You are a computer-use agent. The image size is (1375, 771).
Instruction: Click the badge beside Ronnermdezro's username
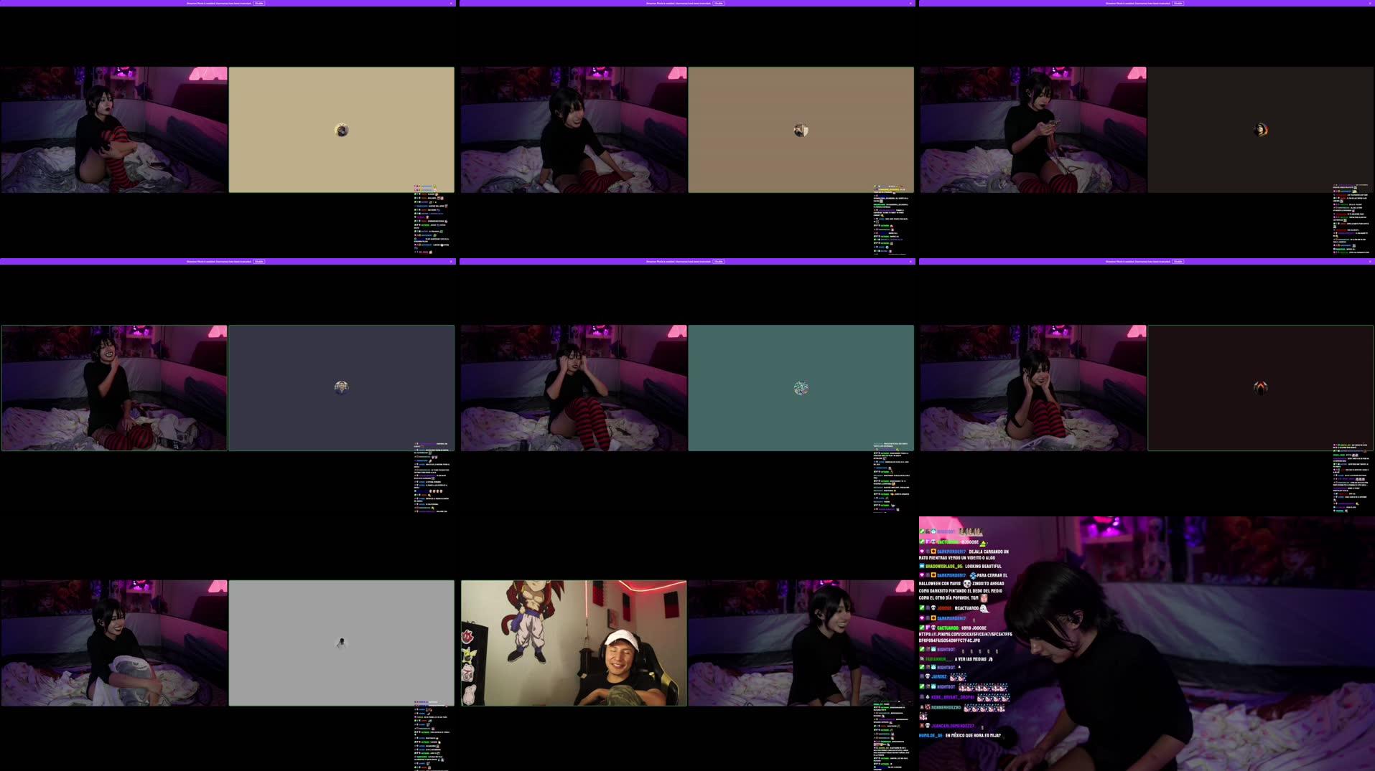927,708
